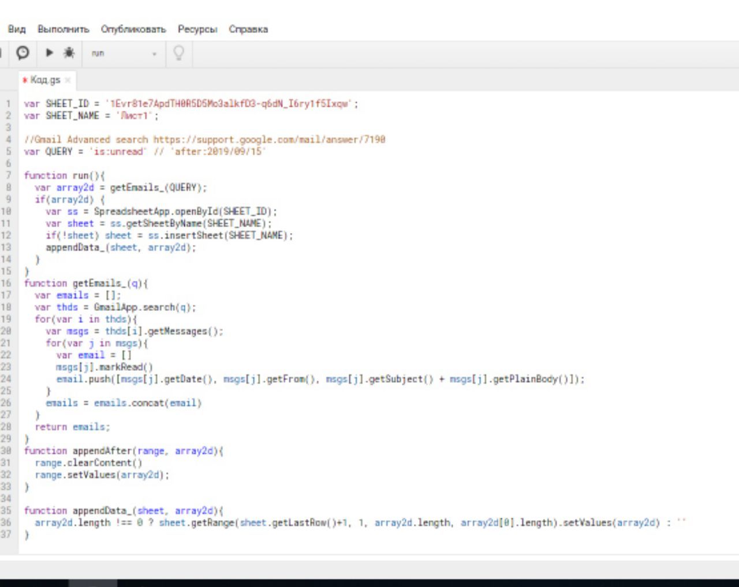The height and width of the screenshot is (587, 739).
Task: Click 'var emails = [];' on line 17
Action: click(x=77, y=296)
